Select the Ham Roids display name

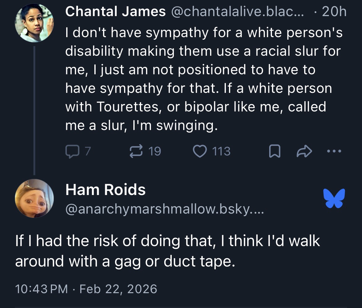(x=105, y=189)
